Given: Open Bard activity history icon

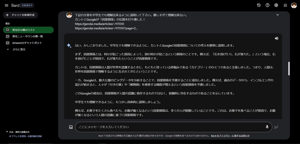Looking at the screenshot, I should 259,5.
